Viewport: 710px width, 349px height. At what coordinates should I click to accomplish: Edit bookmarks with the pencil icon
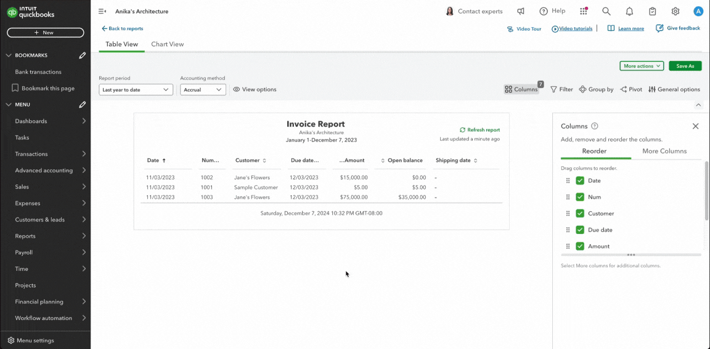[83, 55]
